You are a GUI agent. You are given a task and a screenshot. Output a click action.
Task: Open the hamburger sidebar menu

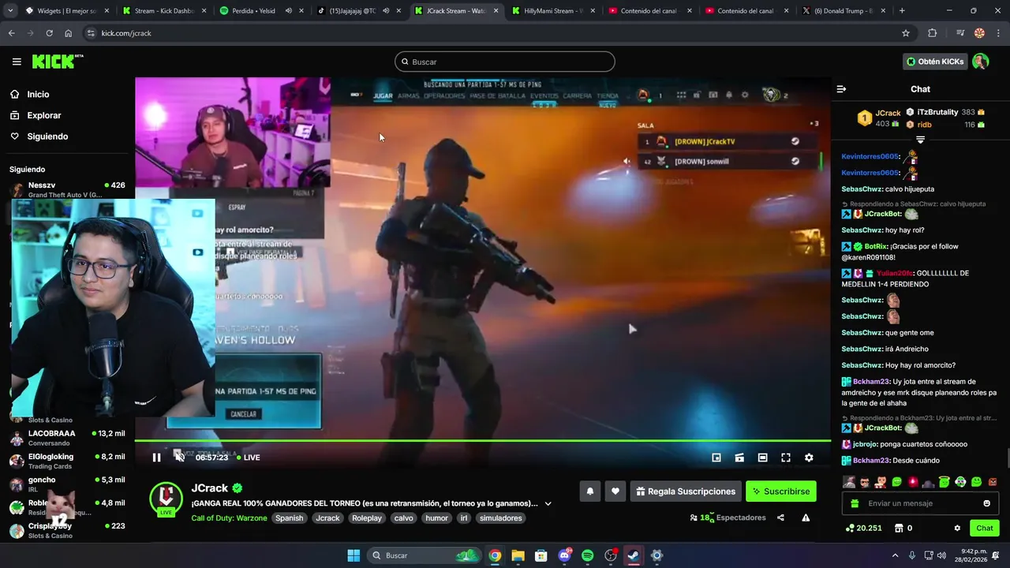click(17, 62)
